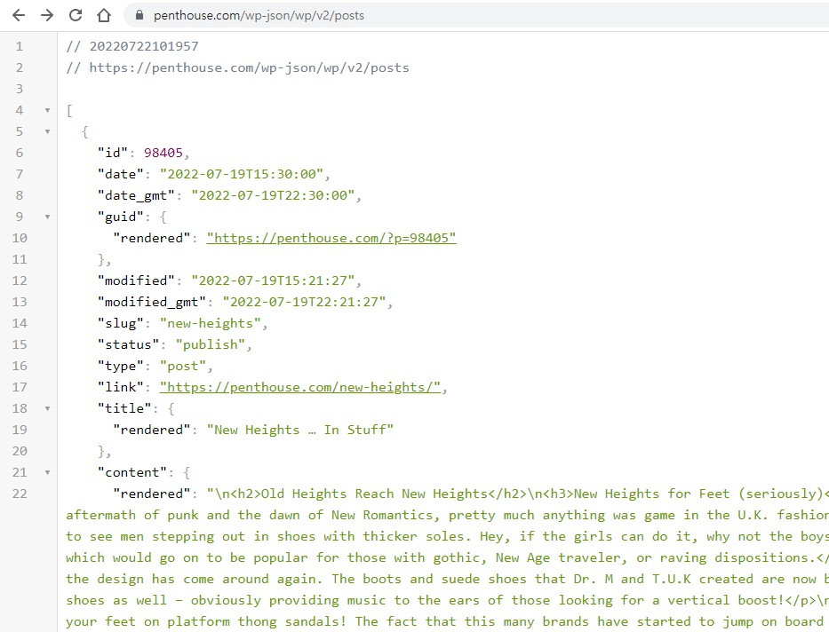Click the "link" key on line 17
Screen dimensions: 829x632
point(120,388)
